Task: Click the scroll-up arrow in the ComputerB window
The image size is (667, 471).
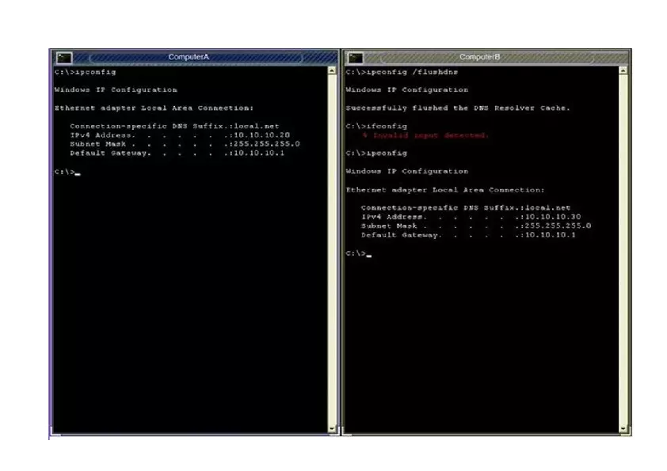Action: pyautogui.click(x=622, y=70)
